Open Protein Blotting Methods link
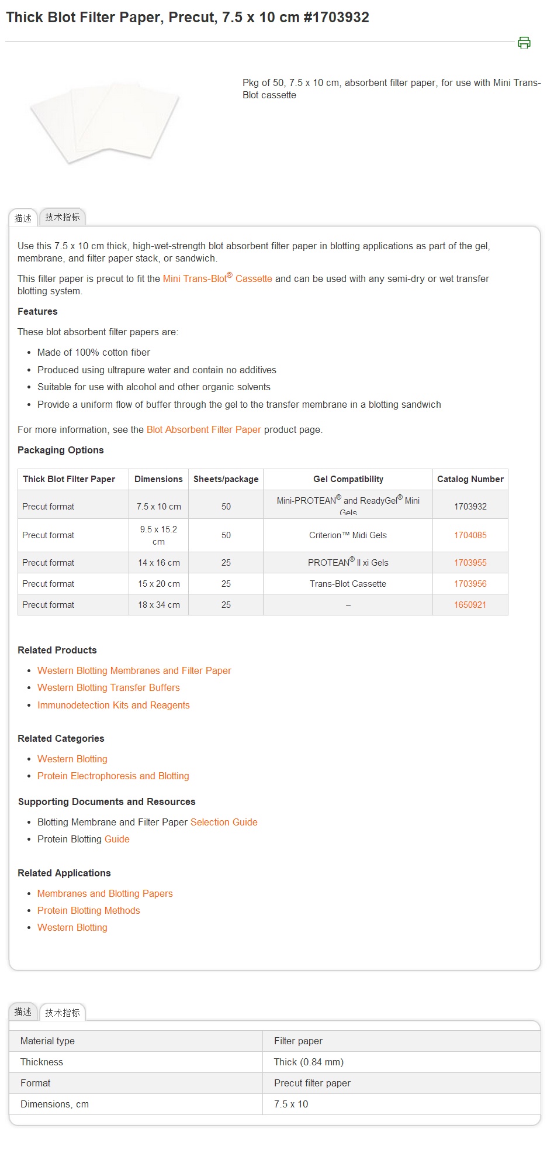This screenshot has width=547, height=1156. 88,910
